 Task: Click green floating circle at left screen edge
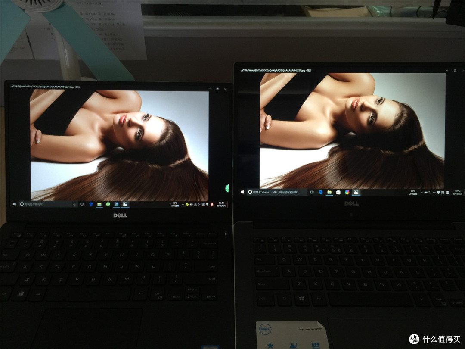pos(227,188)
